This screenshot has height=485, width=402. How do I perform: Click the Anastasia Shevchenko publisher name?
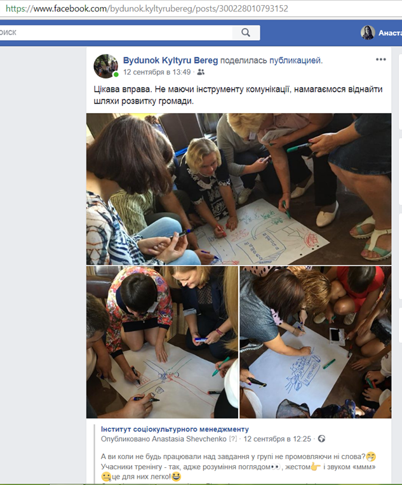pos(189,439)
